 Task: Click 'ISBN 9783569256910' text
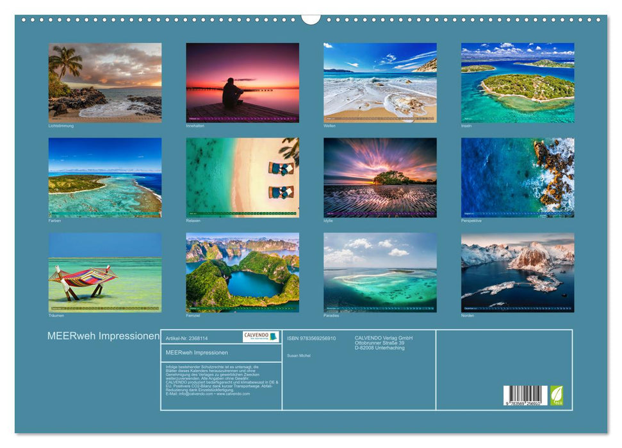(x=311, y=338)
